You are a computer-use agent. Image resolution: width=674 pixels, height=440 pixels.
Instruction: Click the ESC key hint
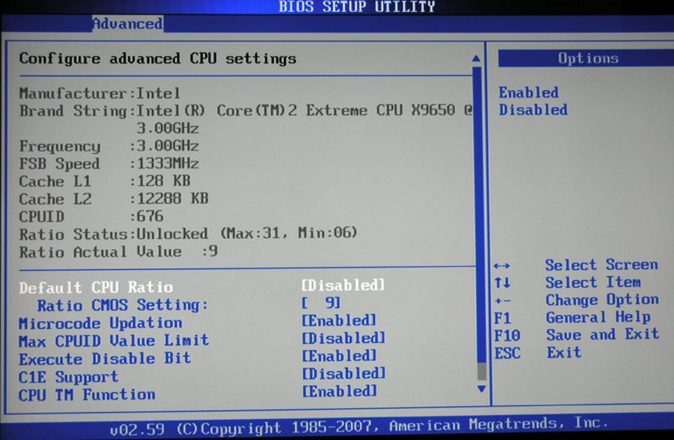pyautogui.click(x=508, y=353)
